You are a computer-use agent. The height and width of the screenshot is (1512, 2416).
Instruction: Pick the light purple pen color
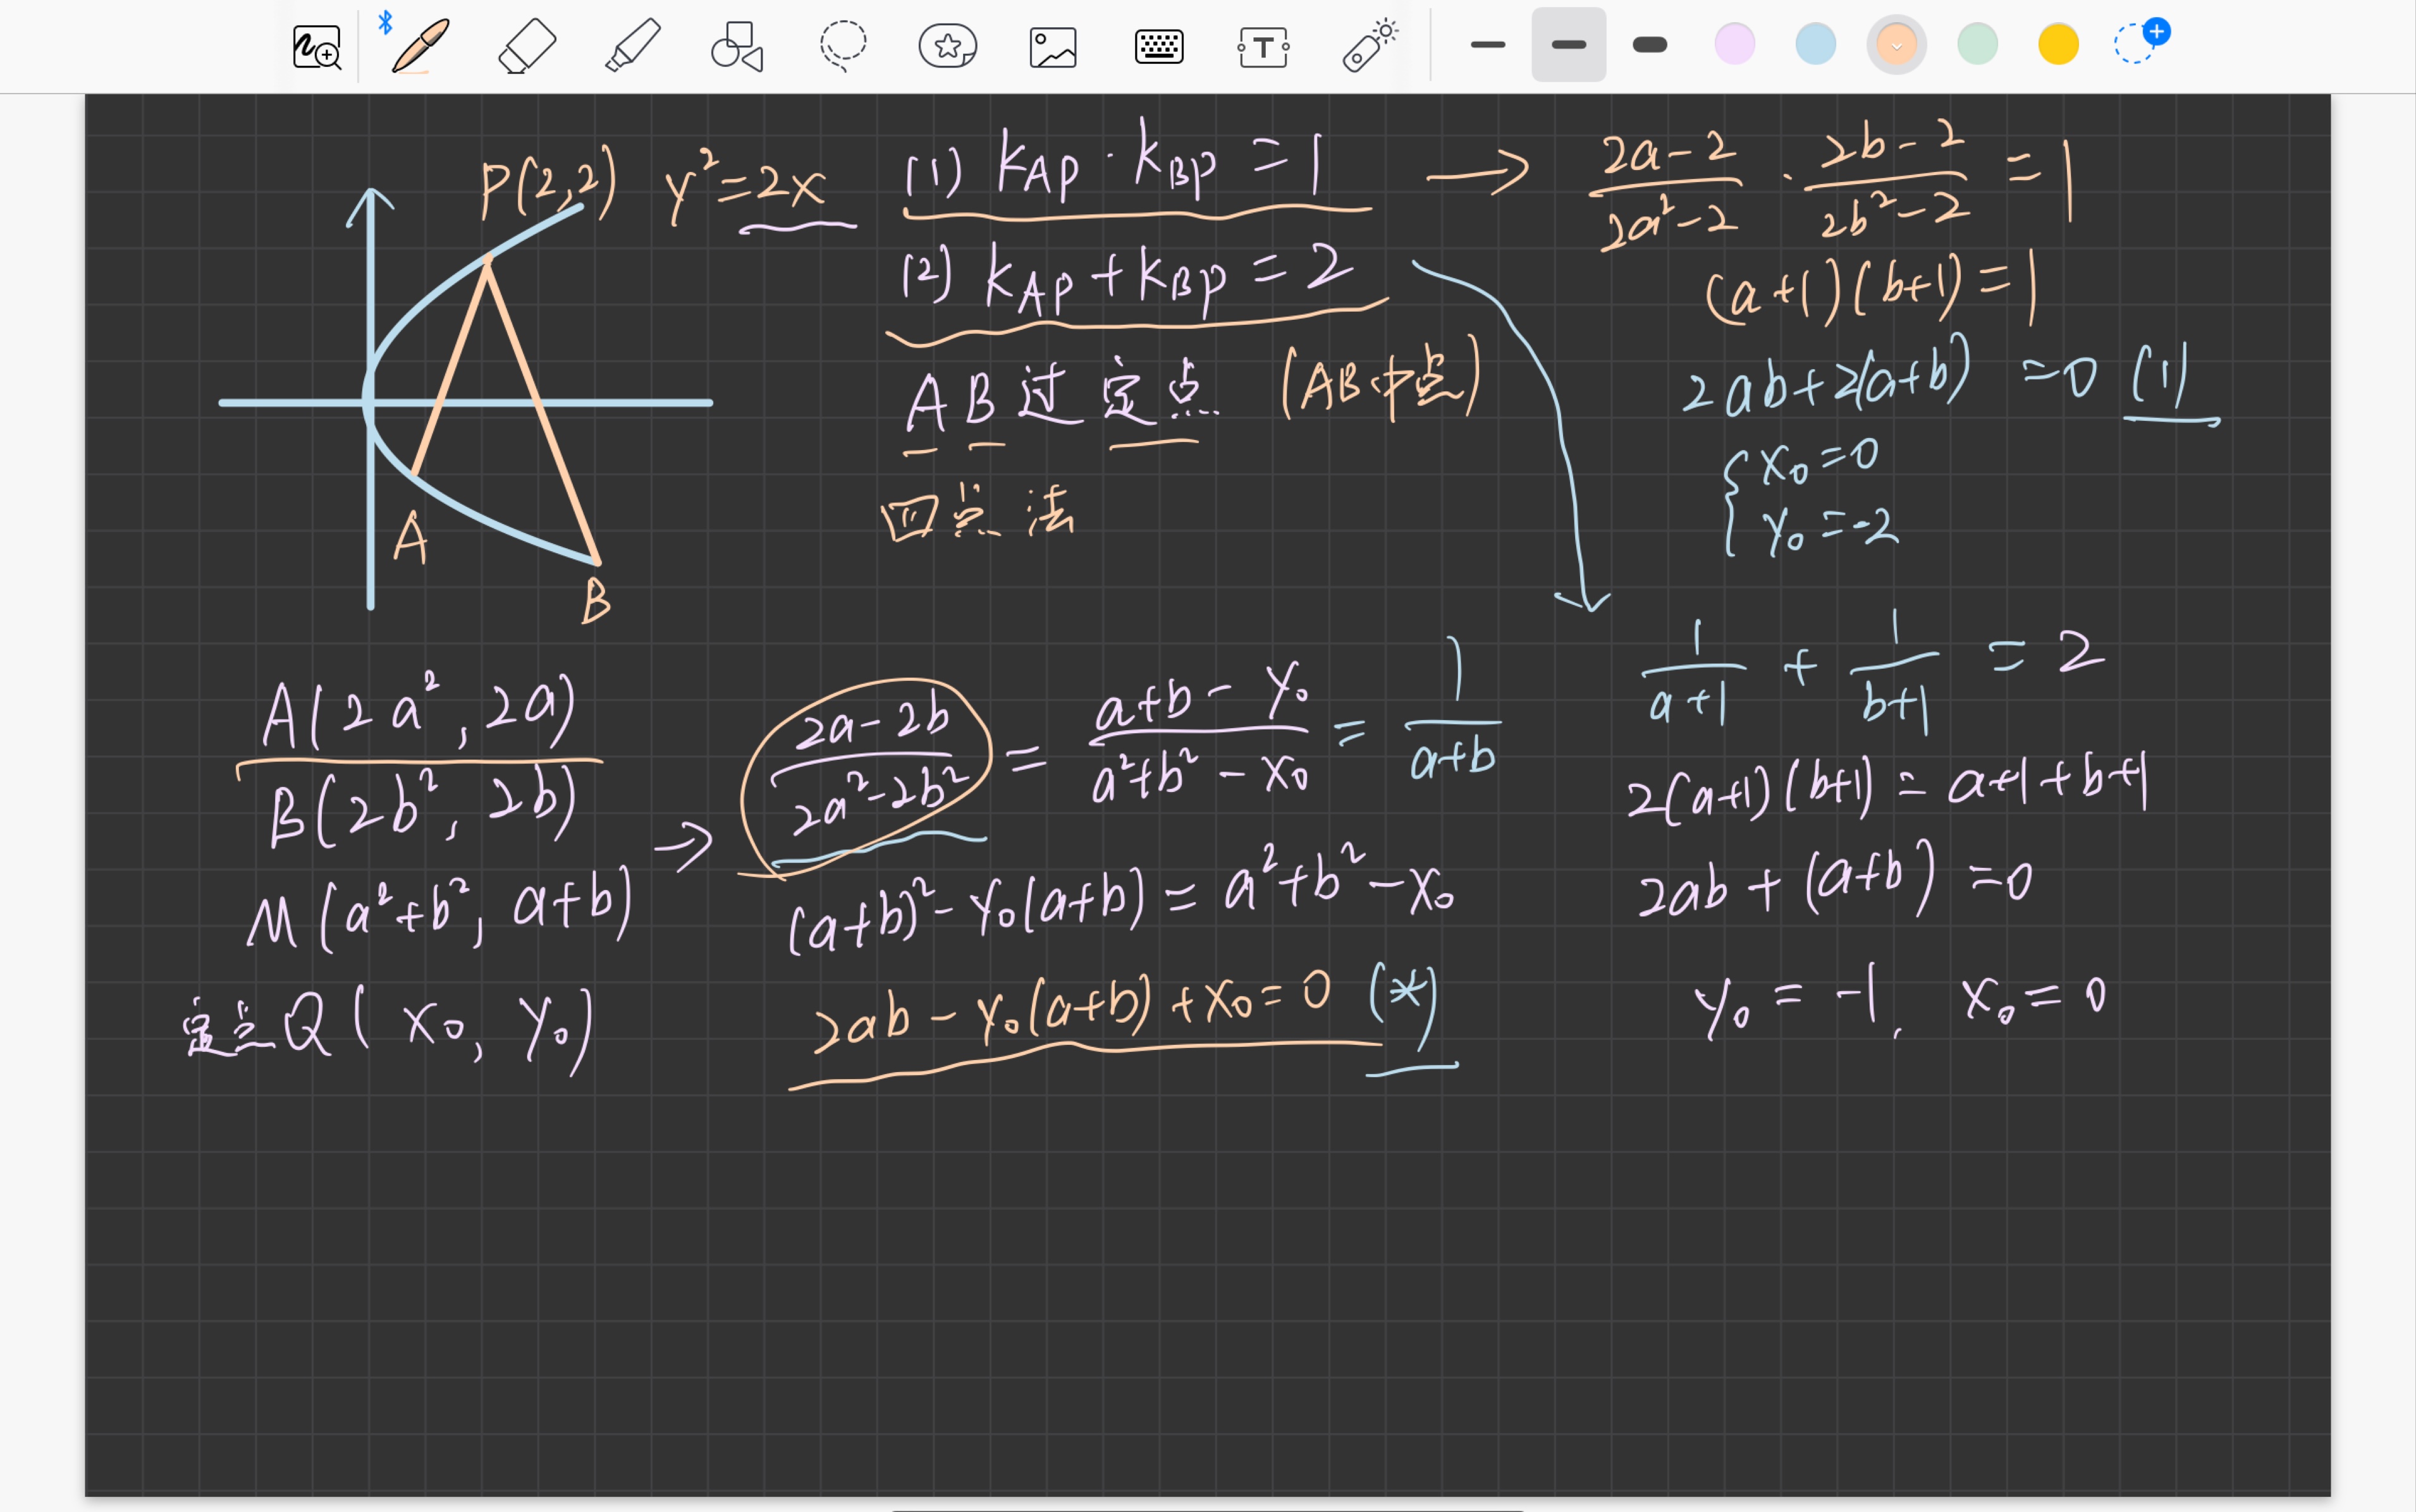coord(1735,45)
